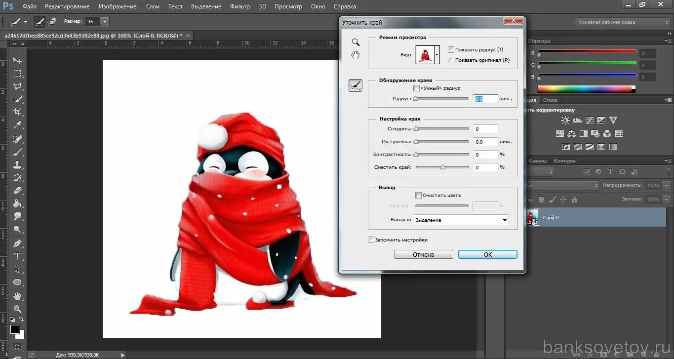Select the Zoom tool in the toolbox

coord(17,309)
